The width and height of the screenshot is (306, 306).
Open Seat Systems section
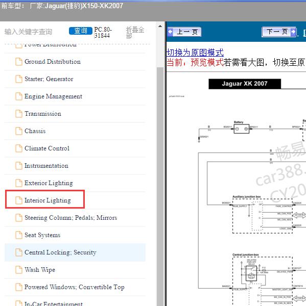point(42,235)
